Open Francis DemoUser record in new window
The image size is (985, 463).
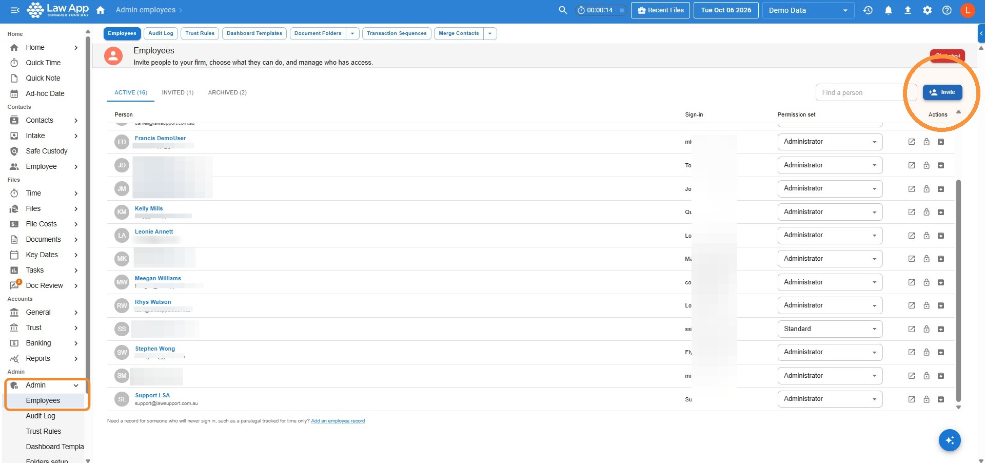coord(912,142)
